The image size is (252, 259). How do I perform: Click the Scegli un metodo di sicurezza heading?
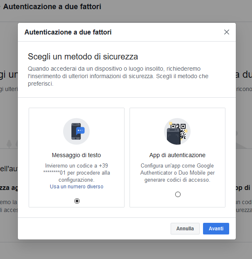click(83, 57)
